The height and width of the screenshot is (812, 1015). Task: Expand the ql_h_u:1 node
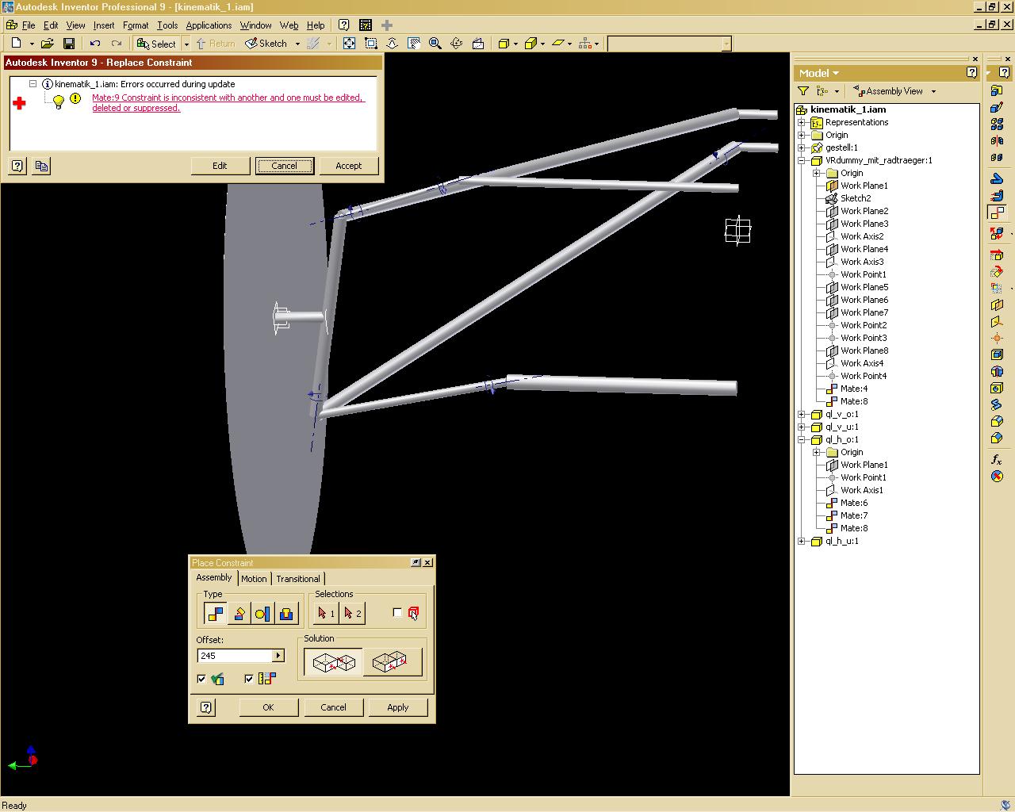coord(802,541)
